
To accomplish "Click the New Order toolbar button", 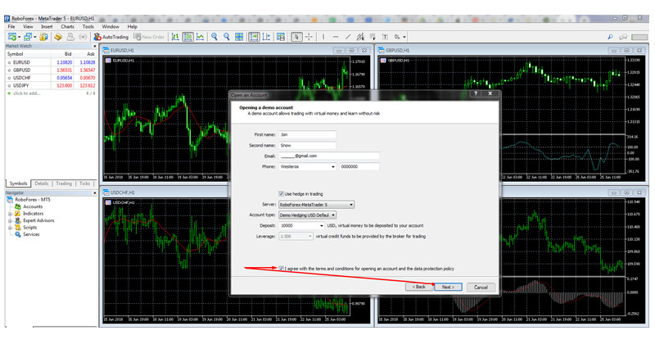I will pyautogui.click(x=149, y=37).
